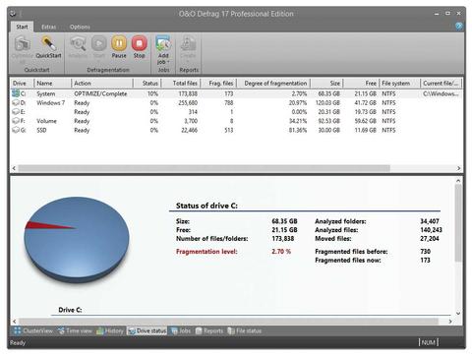Viewport: 472px width, 356px height.
Task: Click the Status of drive C: heading
Action: 206,206
